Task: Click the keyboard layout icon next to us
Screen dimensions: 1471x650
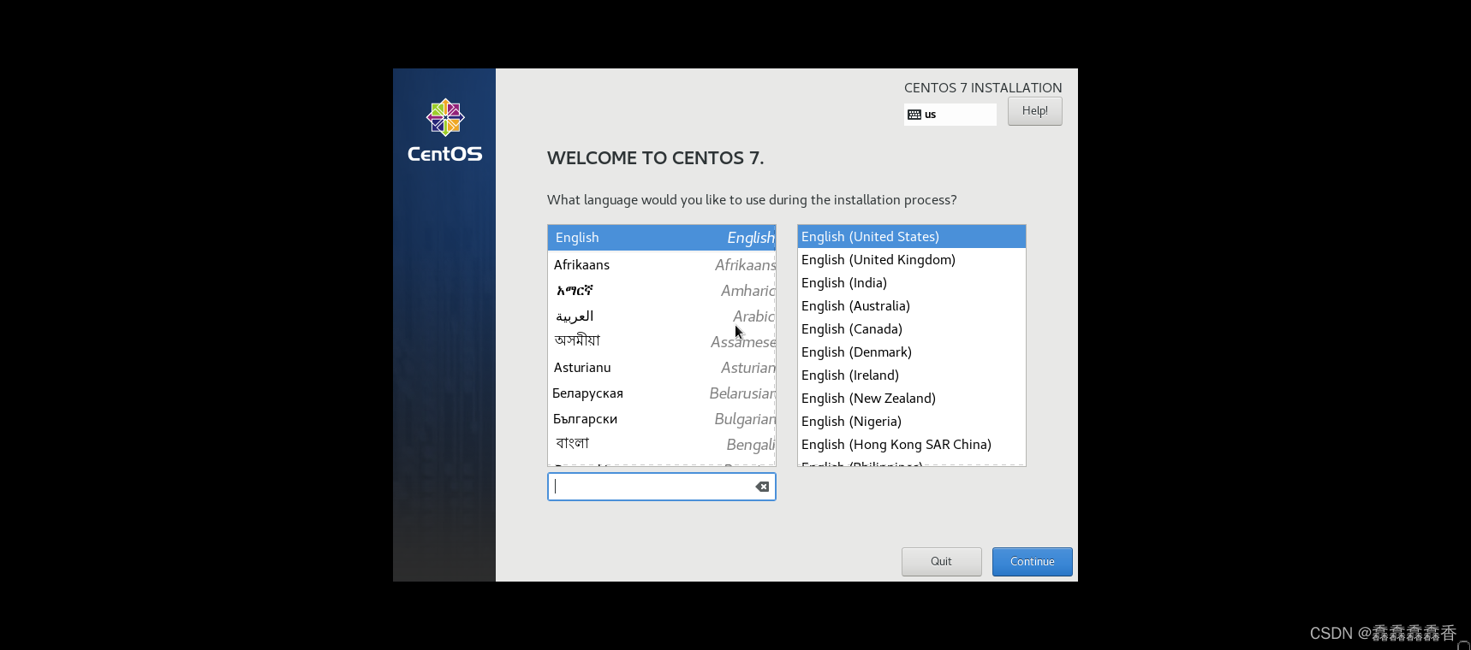Action: (914, 115)
